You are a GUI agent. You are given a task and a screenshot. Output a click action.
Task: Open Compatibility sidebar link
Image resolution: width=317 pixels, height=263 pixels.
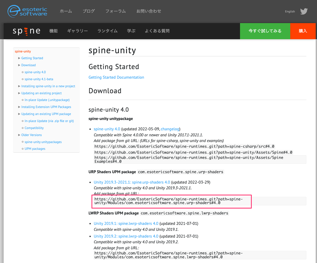(x=34, y=128)
